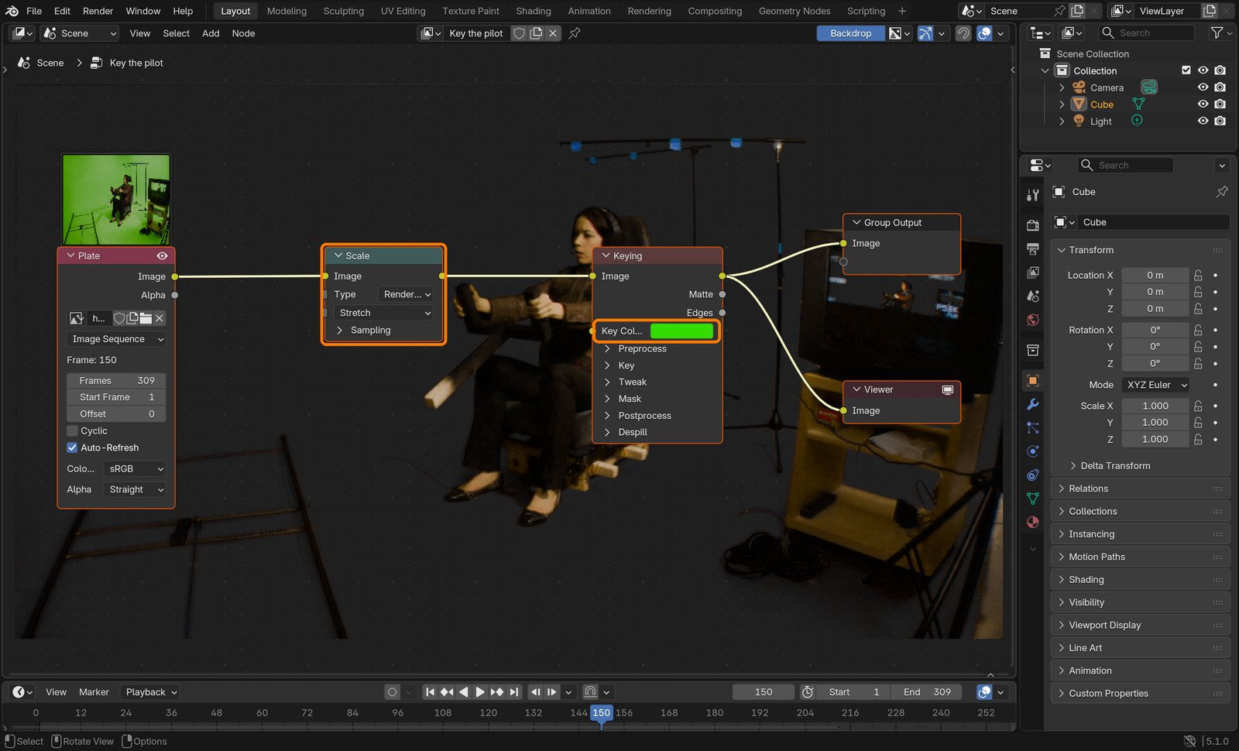Pick the Key Color green swatch

681,331
